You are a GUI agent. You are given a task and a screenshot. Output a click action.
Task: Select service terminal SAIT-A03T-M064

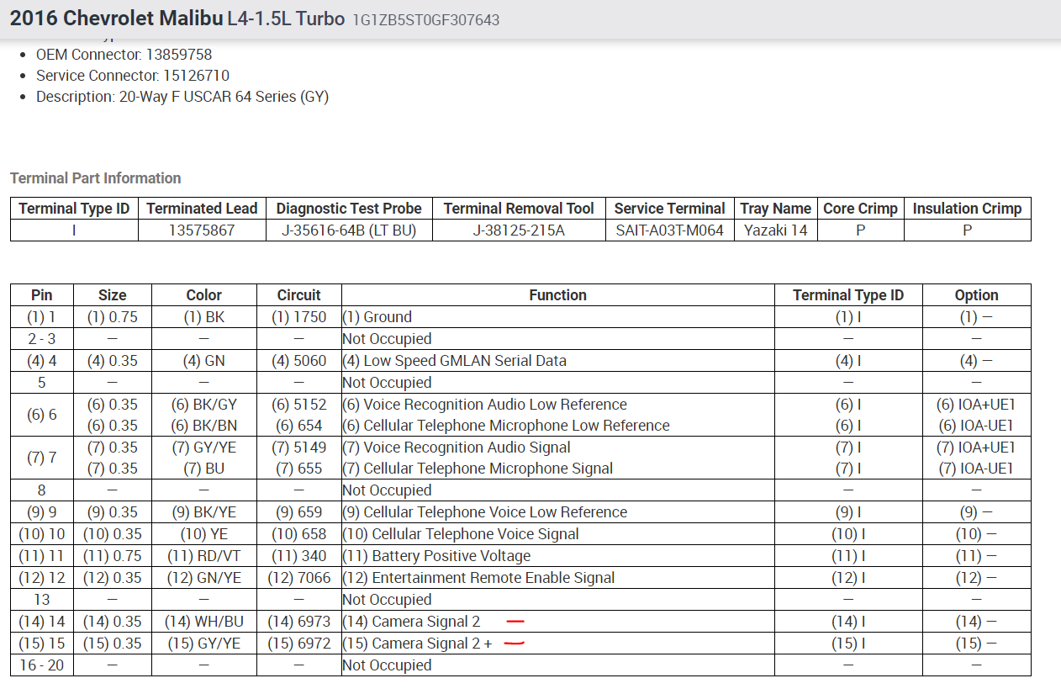669,230
